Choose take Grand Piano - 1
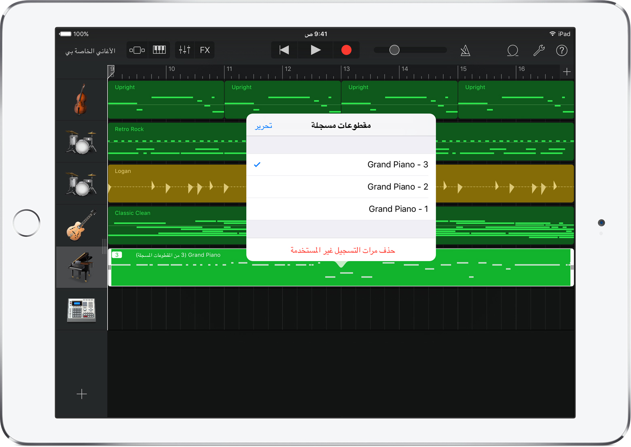 point(341,209)
